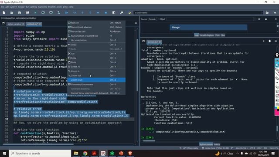Select the IPython console bottom tab
Screen dimensions: 279x157
[206, 144]
